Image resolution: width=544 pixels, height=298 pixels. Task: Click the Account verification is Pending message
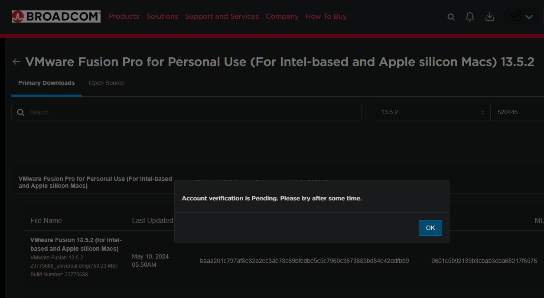pyautogui.click(x=272, y=198)
